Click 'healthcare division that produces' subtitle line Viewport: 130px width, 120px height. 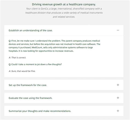click(64, 13)
